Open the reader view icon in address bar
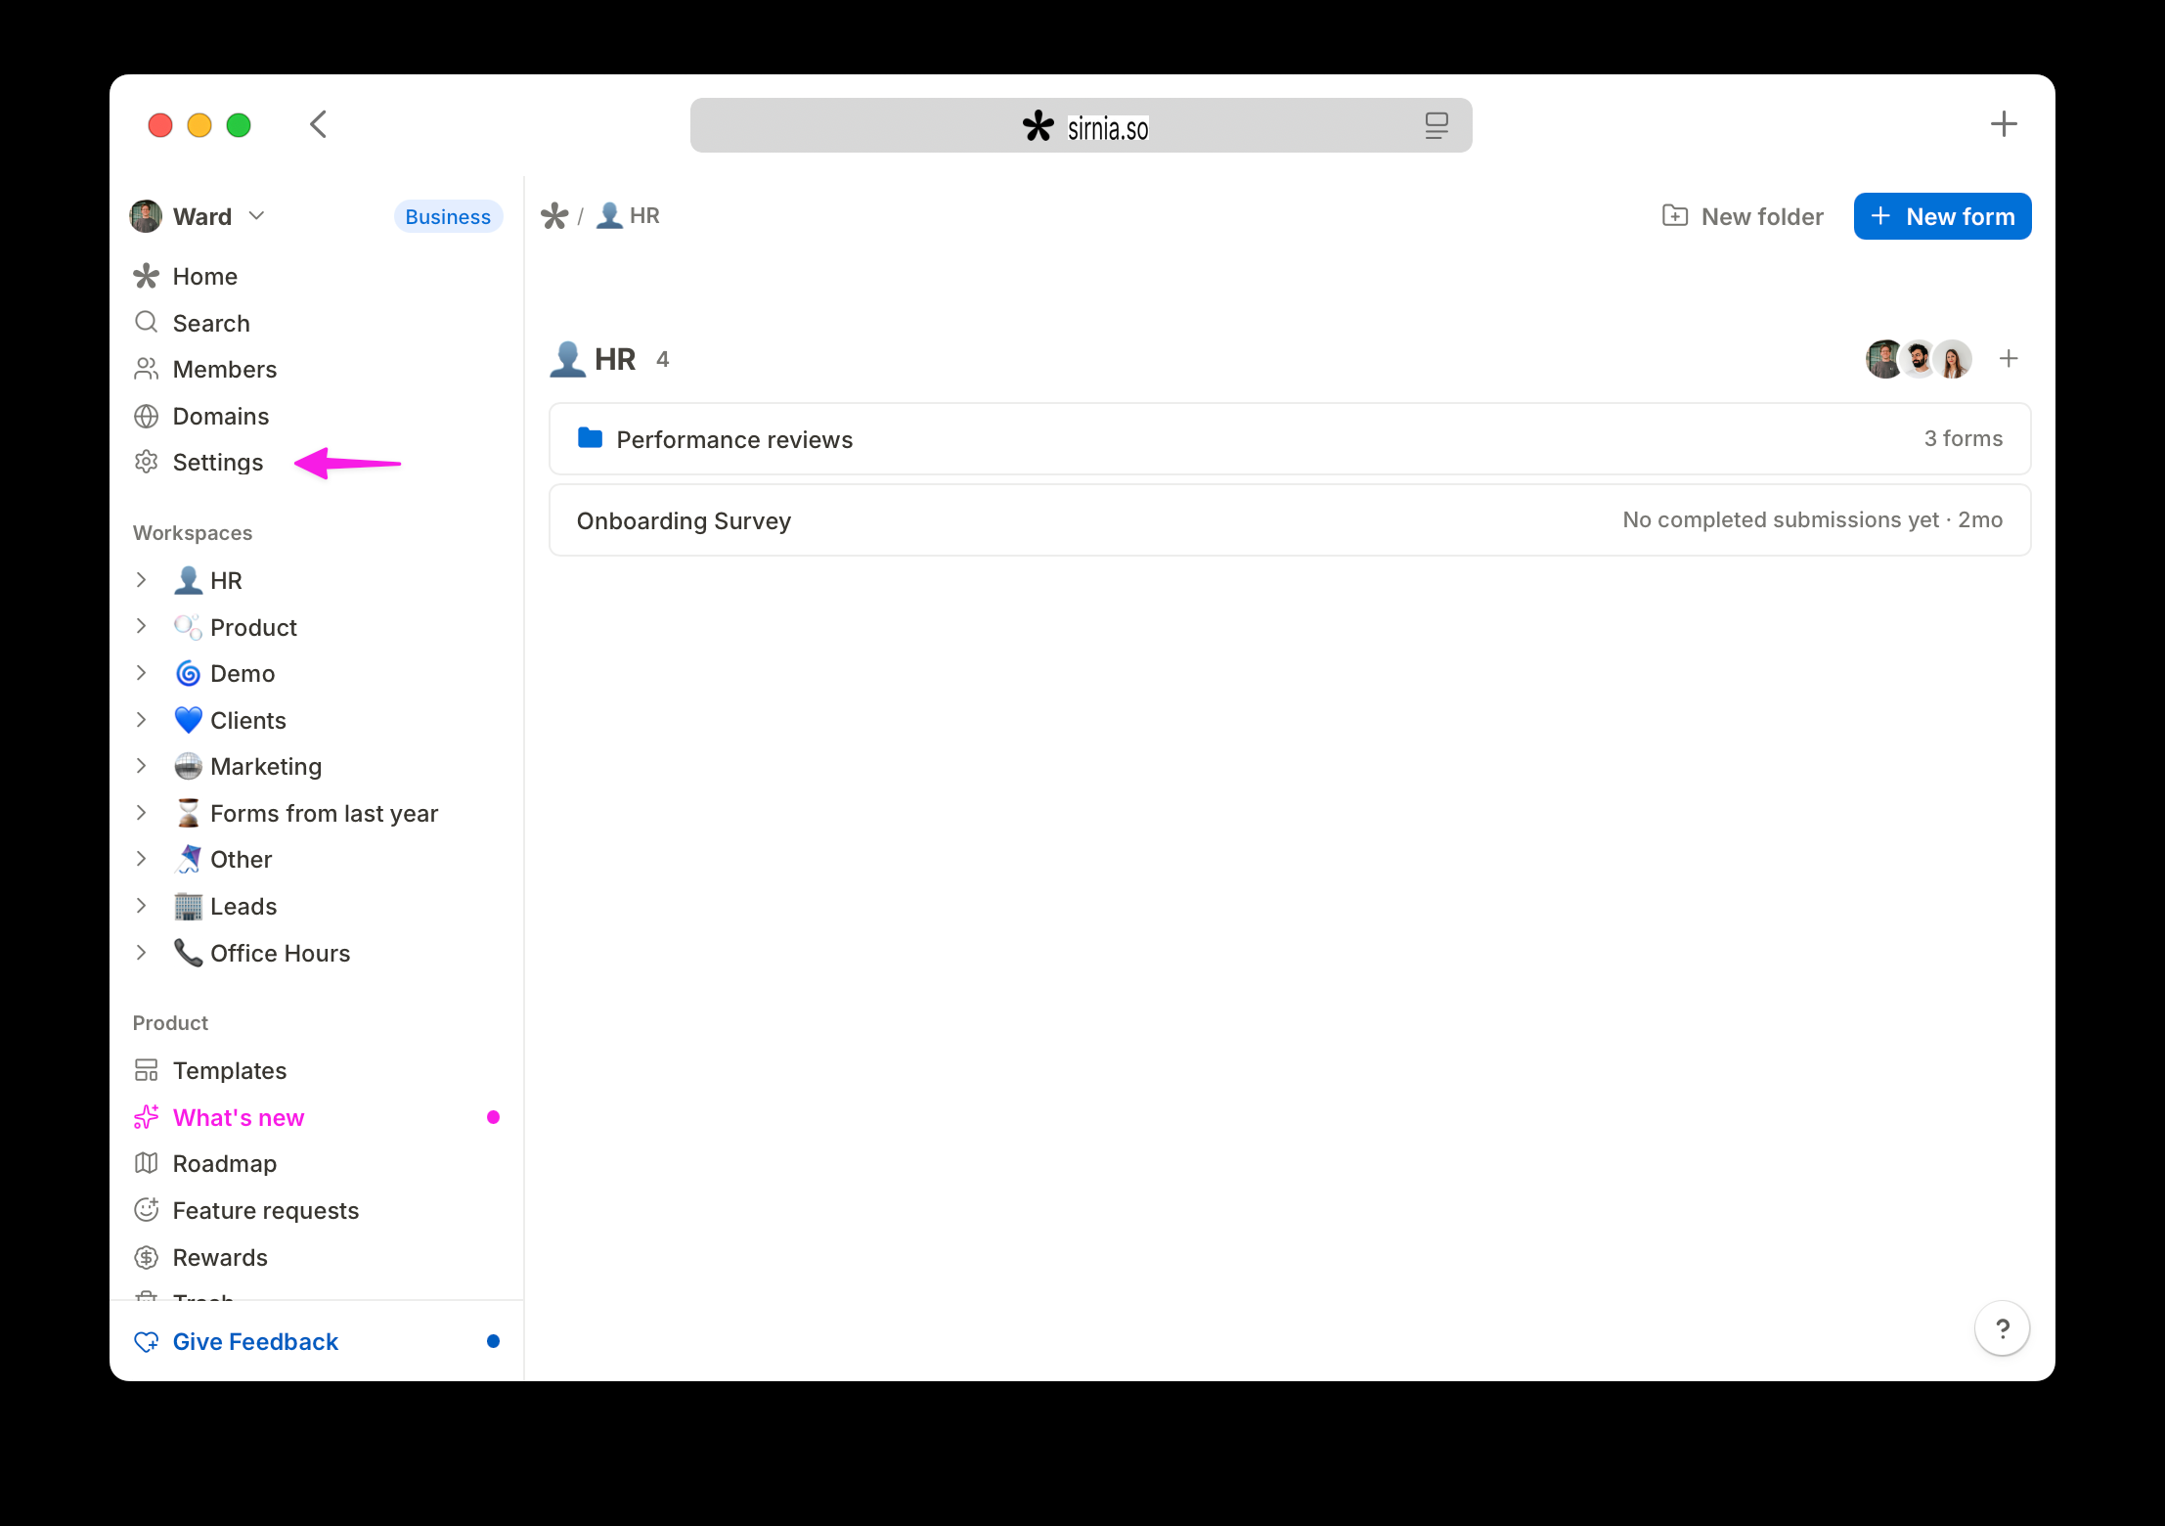Image resolution: width=2165 pixels, height=1526 pixels. click(x=1436, y=125)
